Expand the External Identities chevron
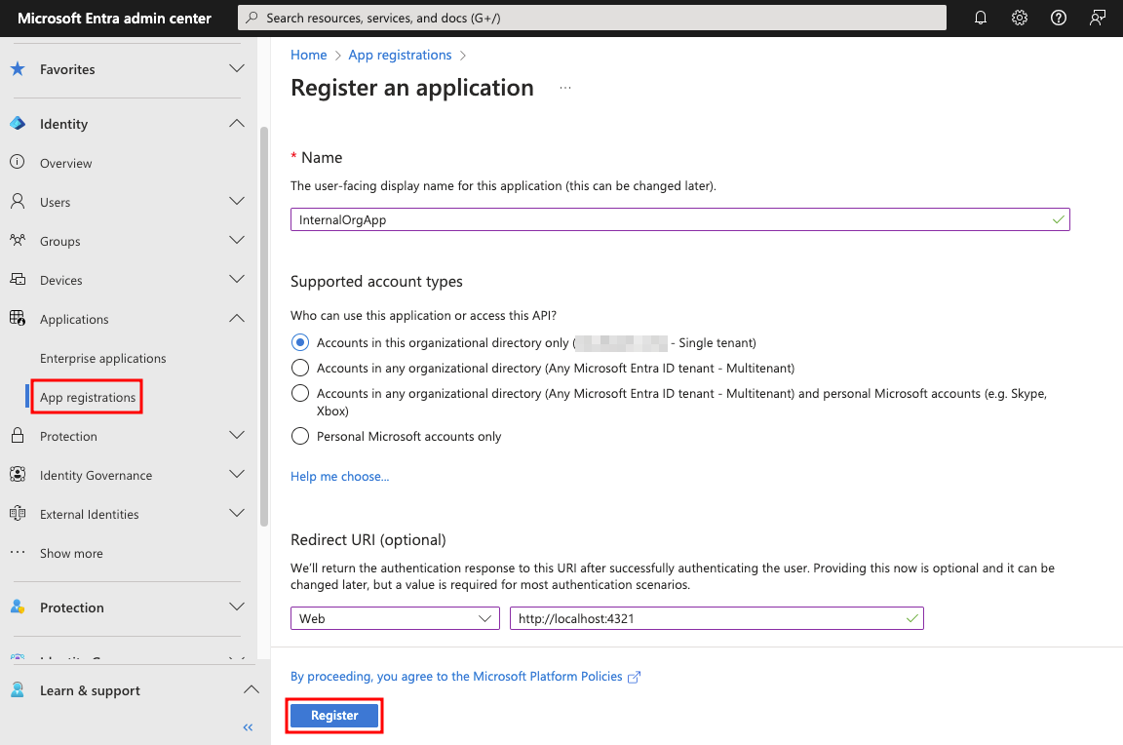Screen dimensions: 1123x745 (x=236, y=513)
